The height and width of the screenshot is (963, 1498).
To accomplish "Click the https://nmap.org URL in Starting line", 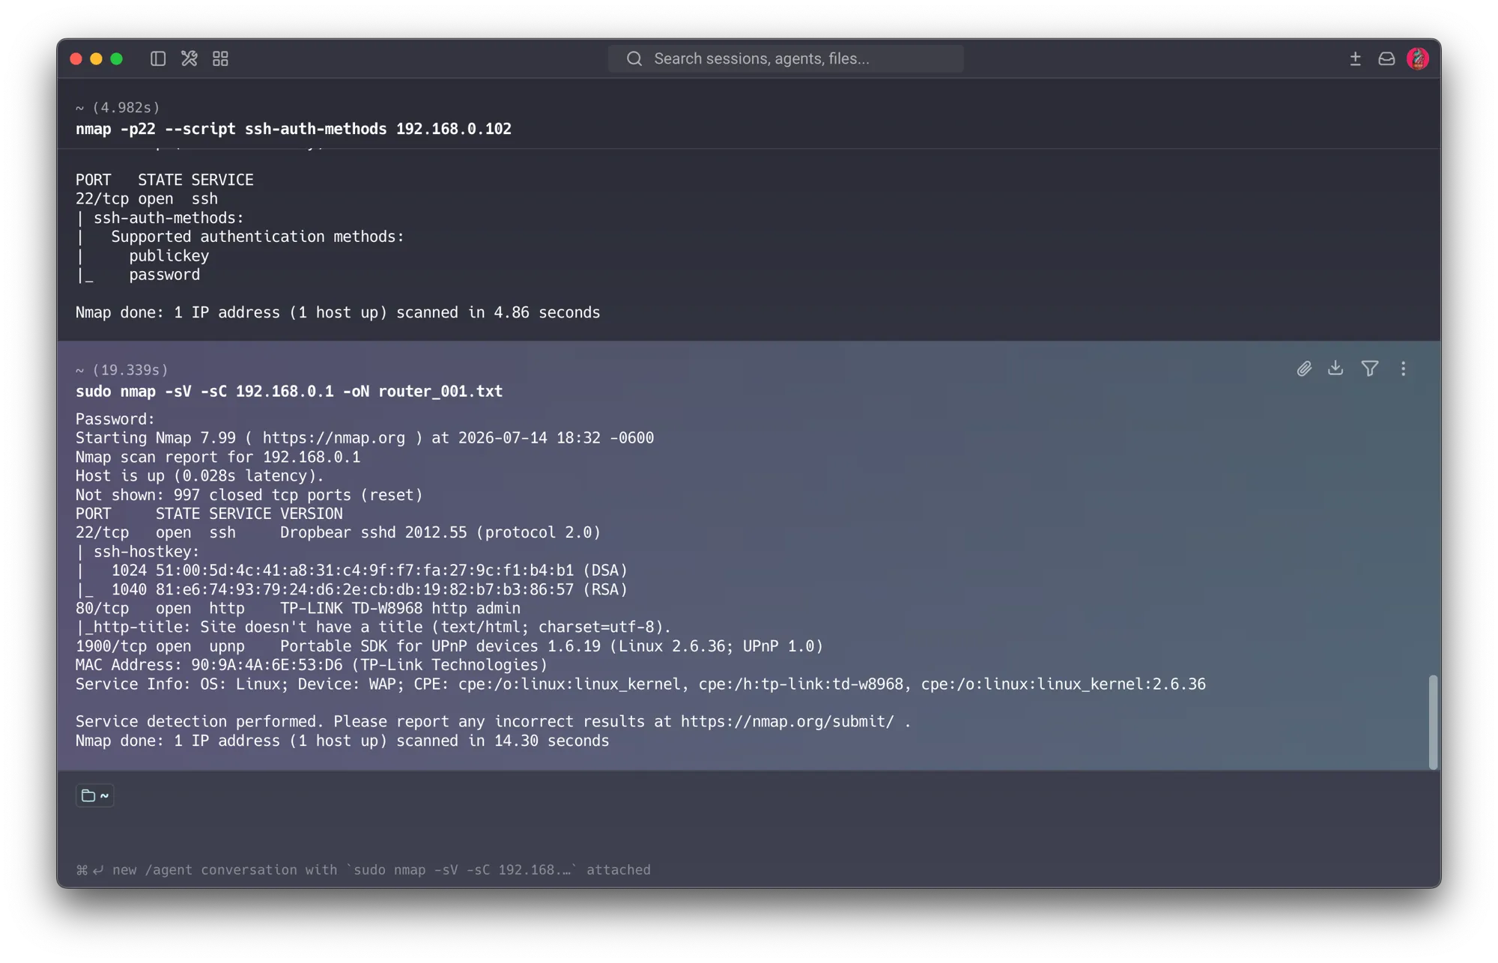I will [x=333, y=438].
